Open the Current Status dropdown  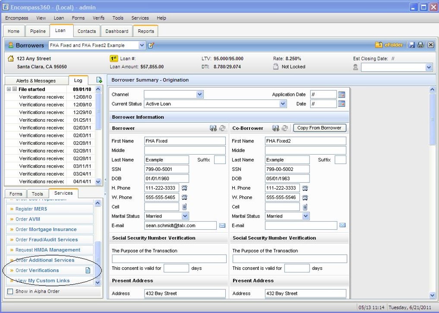click(x=283, y=104)
